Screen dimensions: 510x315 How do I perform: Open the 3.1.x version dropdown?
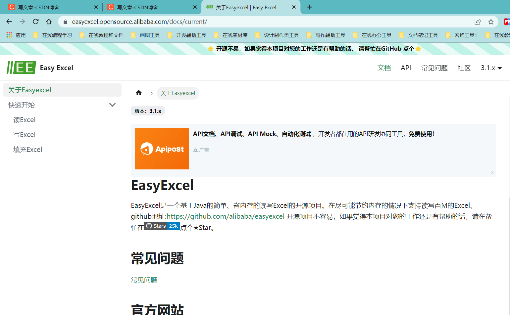pos(491,68)
